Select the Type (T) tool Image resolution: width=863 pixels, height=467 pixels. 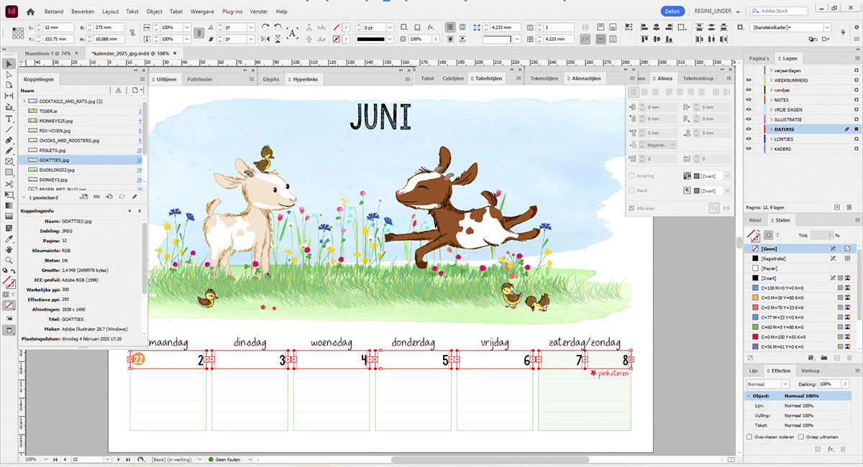click(x=9, y=119)
